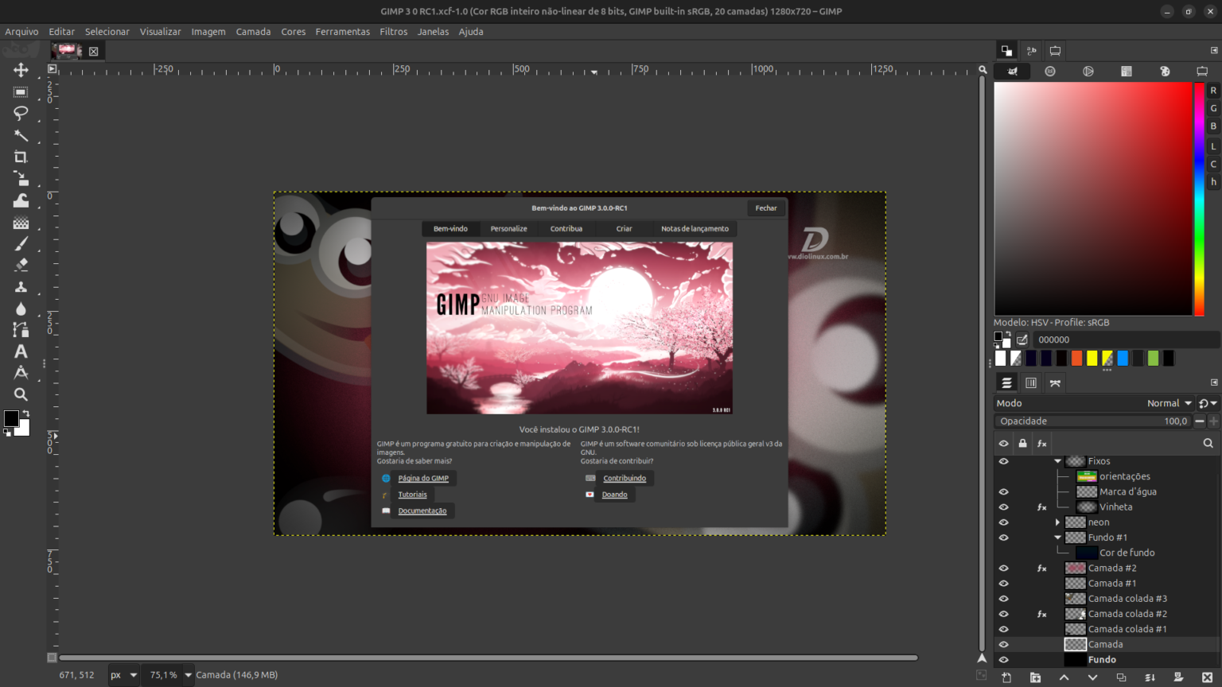Hide the orientações layer
1222x687 pixels.
1003,475
